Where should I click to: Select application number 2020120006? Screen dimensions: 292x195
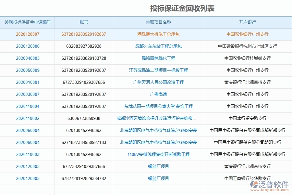click(28, 46)
